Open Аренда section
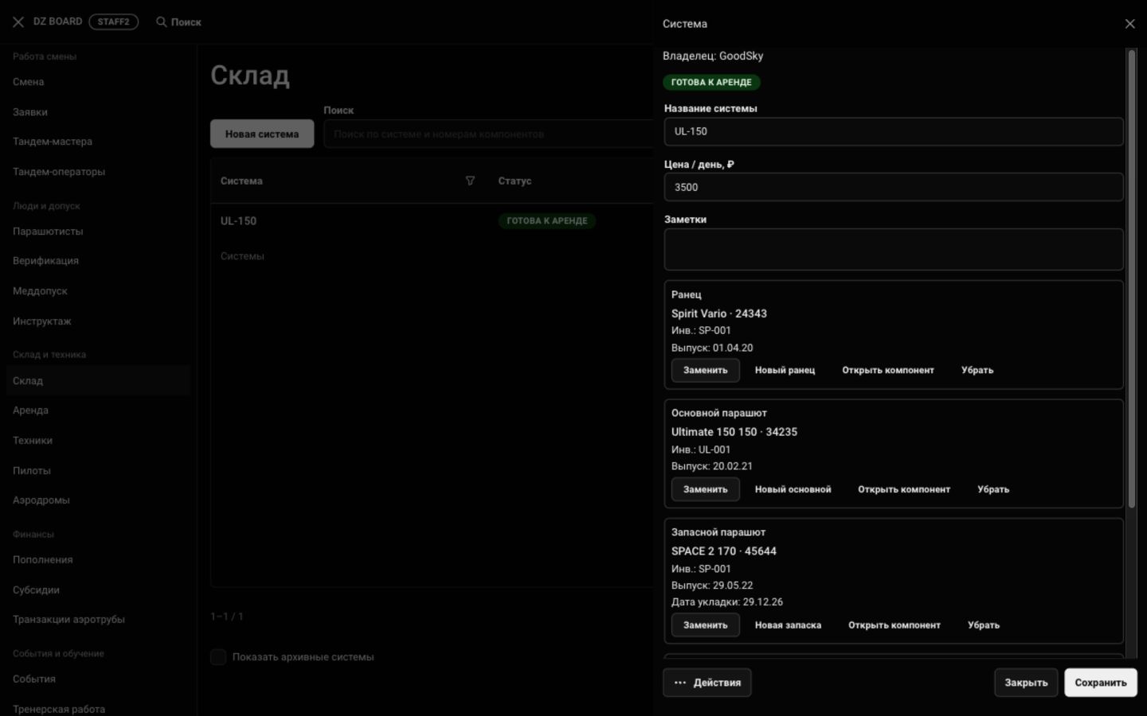Image resolution: width=1147 pixels, height=716 pixels. 30,411
